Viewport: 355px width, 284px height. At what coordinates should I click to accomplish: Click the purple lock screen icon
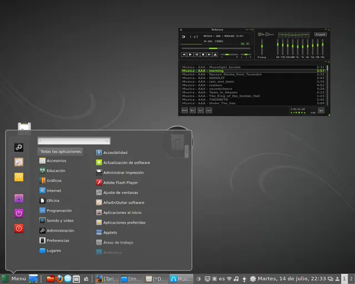[19, 199]
